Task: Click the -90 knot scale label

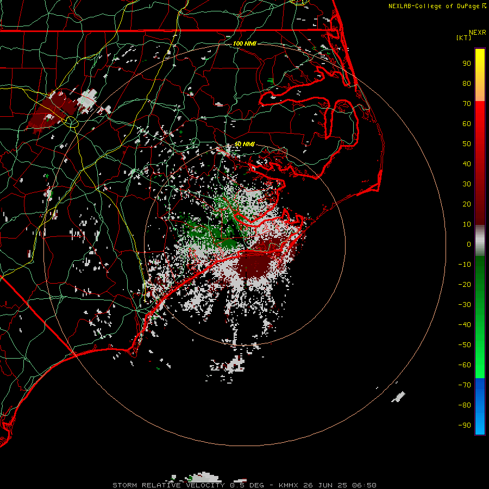Action: point(465,425)
